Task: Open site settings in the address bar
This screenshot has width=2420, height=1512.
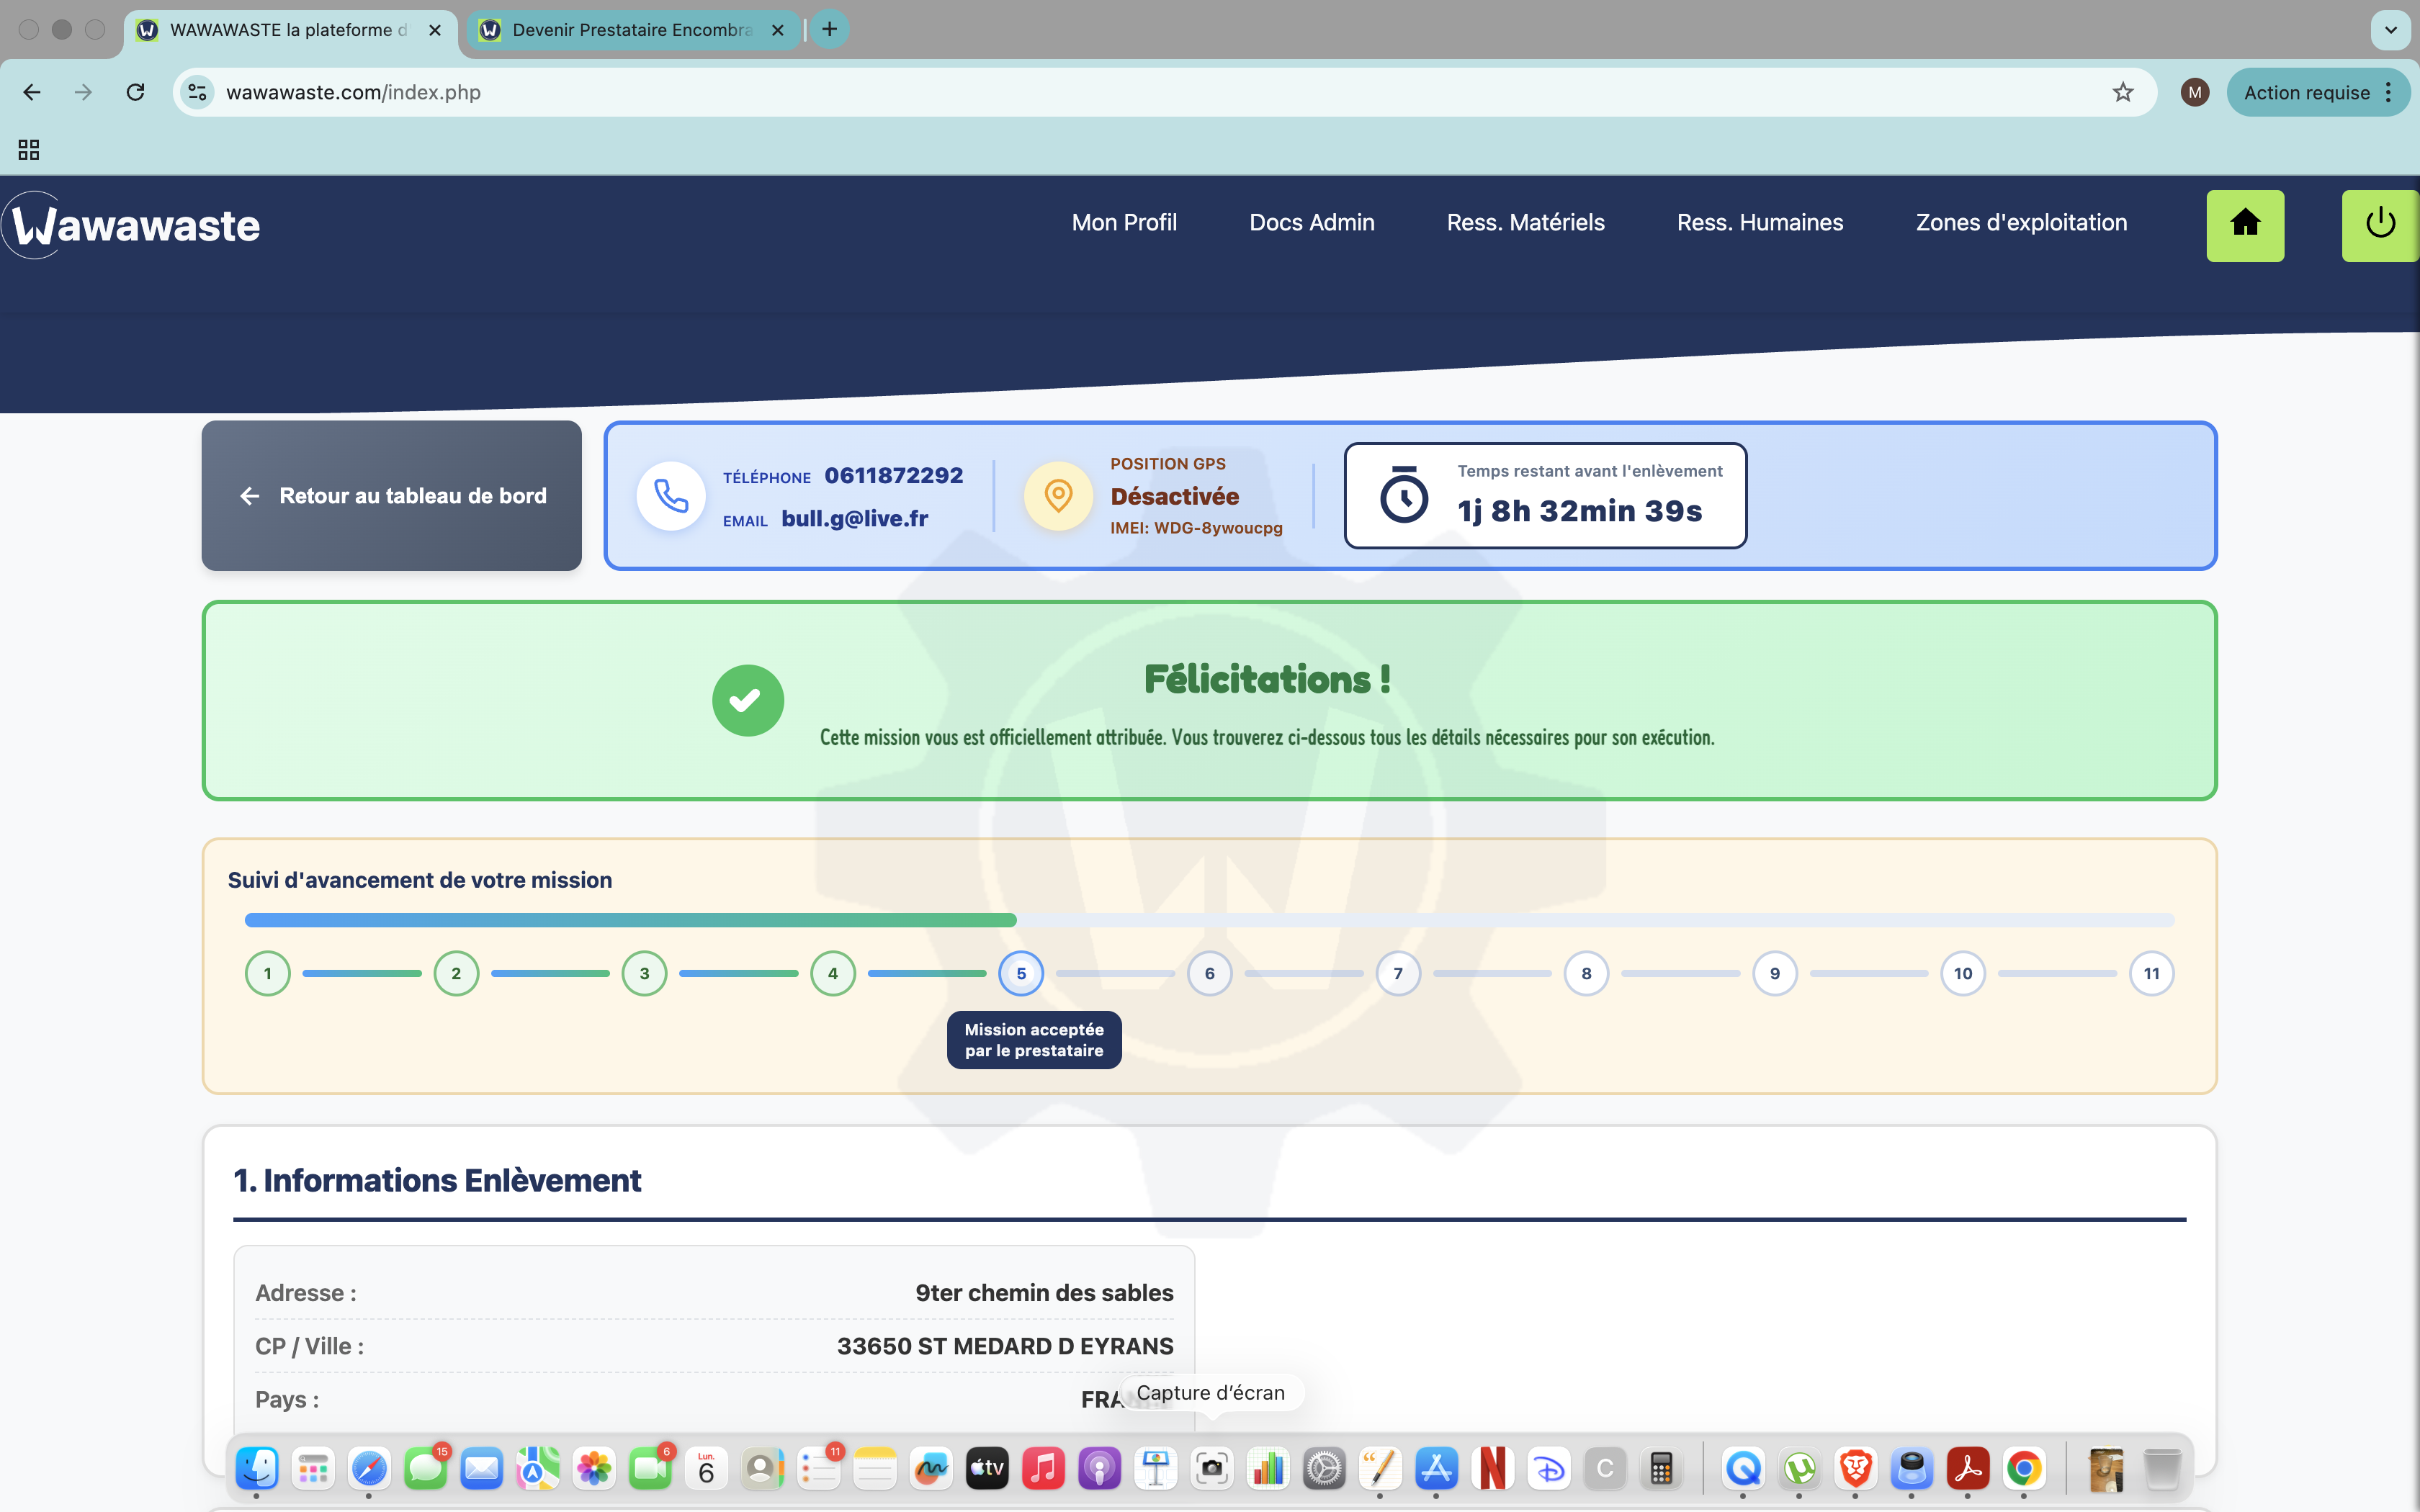Action: [x=197, y=92]
